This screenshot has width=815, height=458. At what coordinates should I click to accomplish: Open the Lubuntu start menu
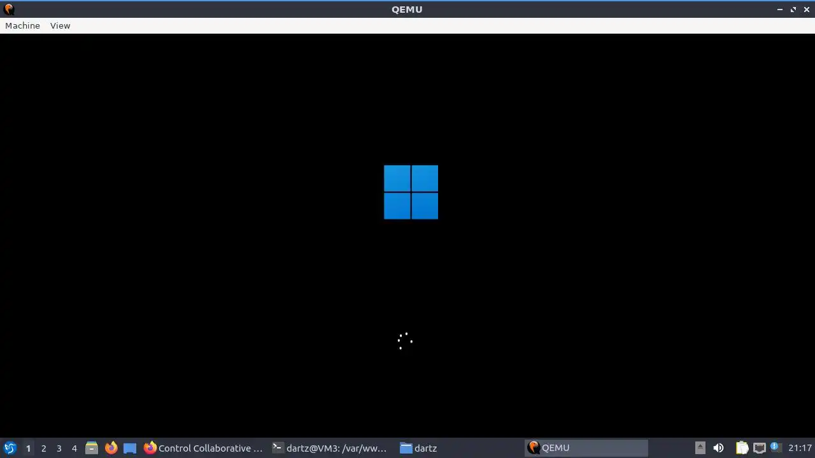(10, 448)
